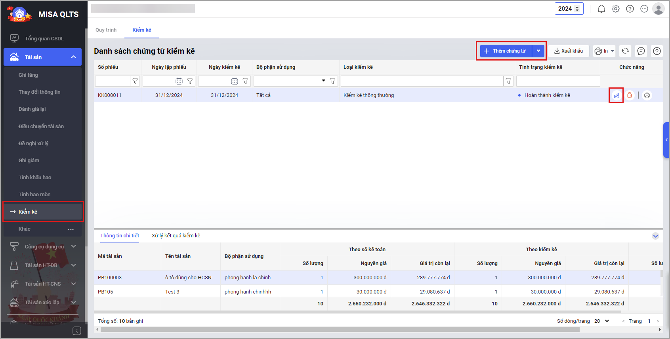Viewport: 670px width, 339px height.
Task: Click the edit pencil icon for KK000011
Action: coord(616,95)
